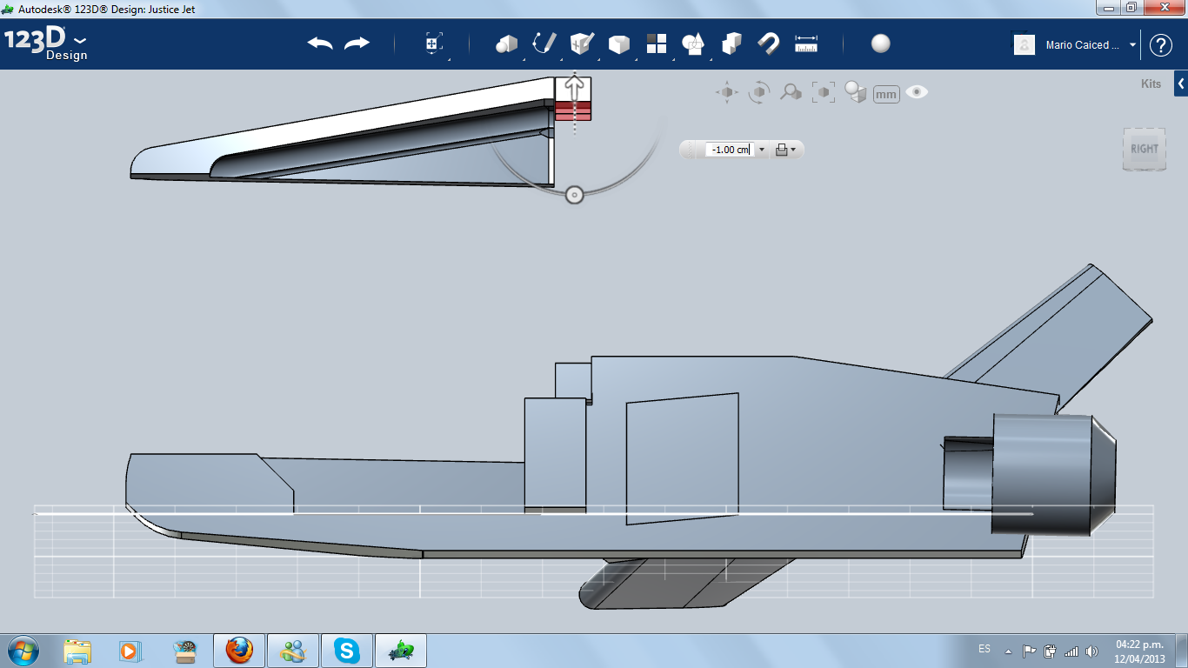
Task: Open Skype from the taskbar
Action: click(348, 651)
